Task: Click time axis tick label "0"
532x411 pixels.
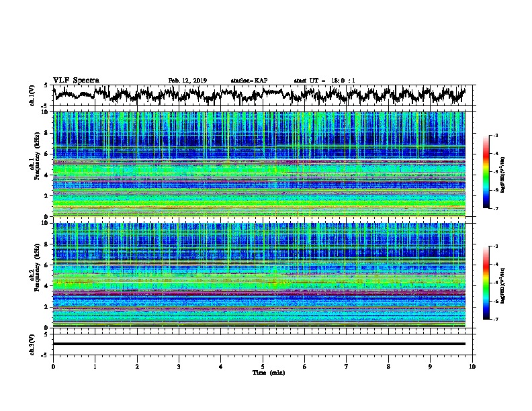Action: coord(53,367)
